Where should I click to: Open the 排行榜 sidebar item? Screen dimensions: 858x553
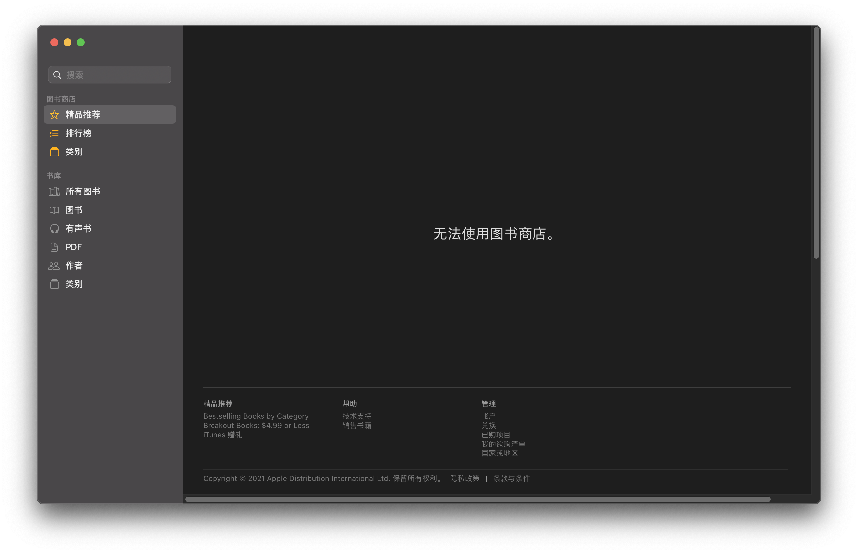pyautogui.click(x=78, y=133)
